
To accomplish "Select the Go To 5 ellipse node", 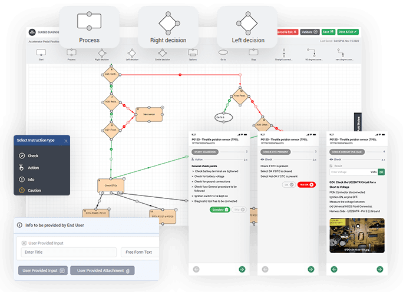I will (x=224, y=117).
